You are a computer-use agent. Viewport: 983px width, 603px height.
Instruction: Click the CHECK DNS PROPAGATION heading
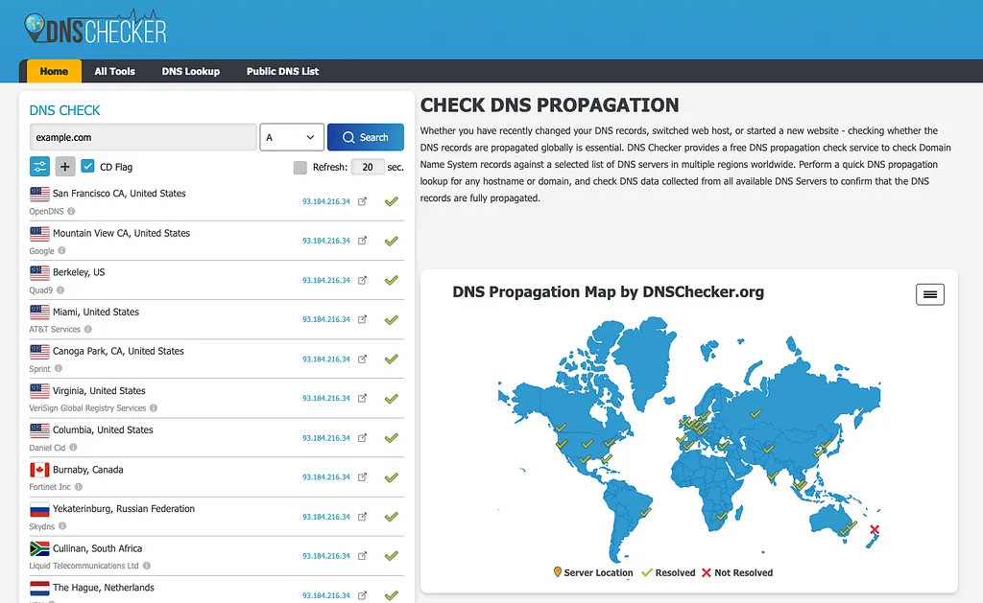click(x=549, y=105)
